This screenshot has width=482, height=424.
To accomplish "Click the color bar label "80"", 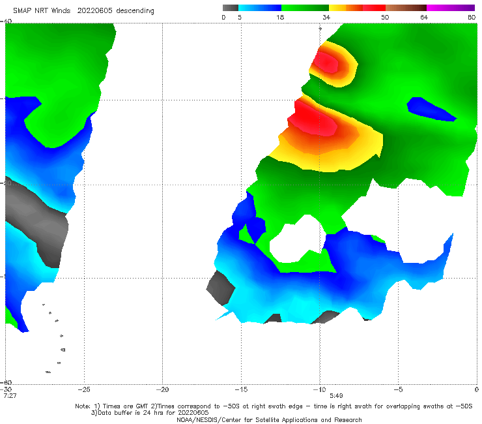I will coord(472,18).
